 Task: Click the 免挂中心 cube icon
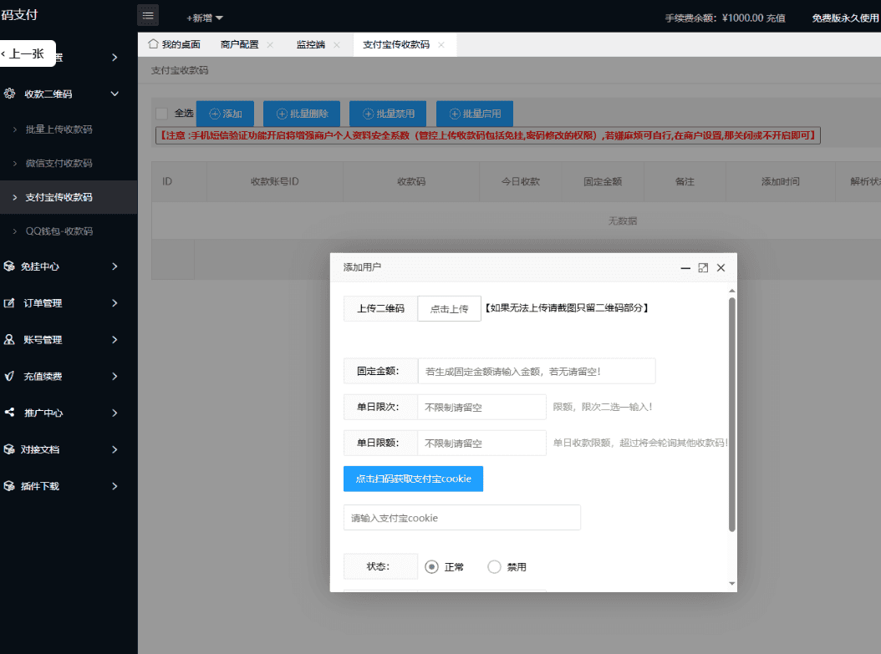click(9, 266)
